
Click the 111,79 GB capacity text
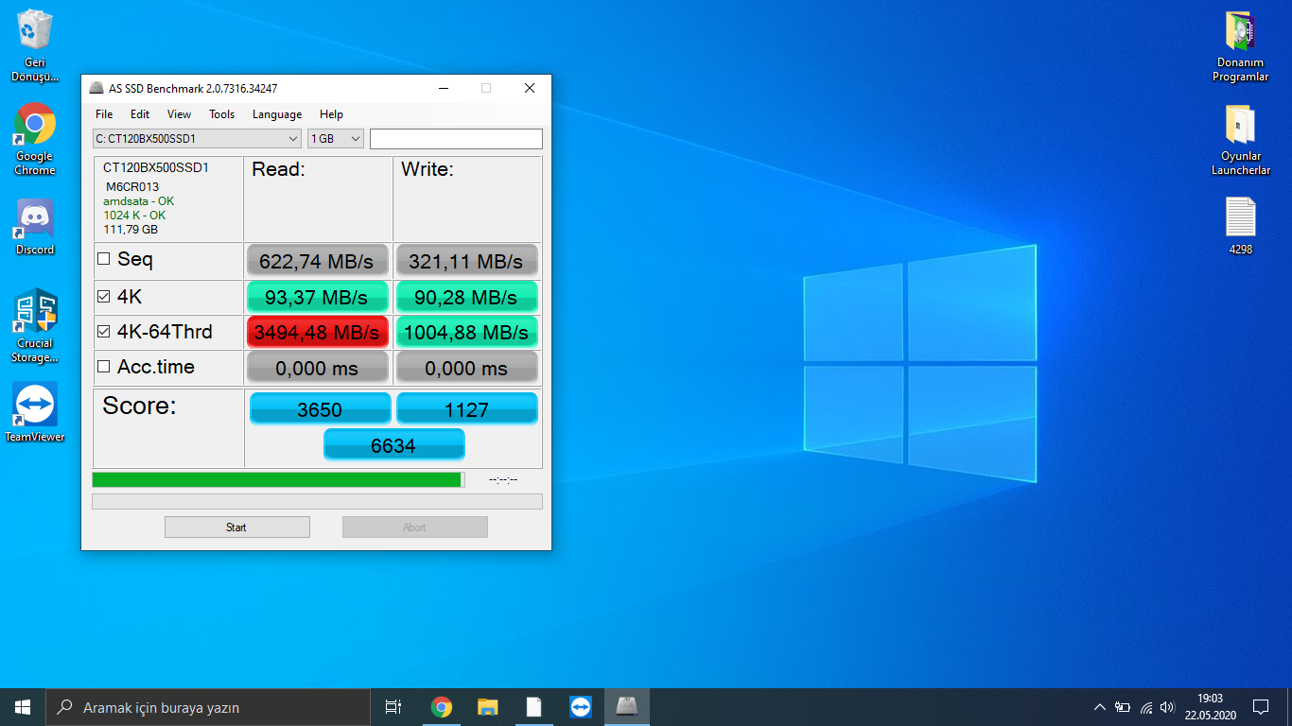point(131,230)
